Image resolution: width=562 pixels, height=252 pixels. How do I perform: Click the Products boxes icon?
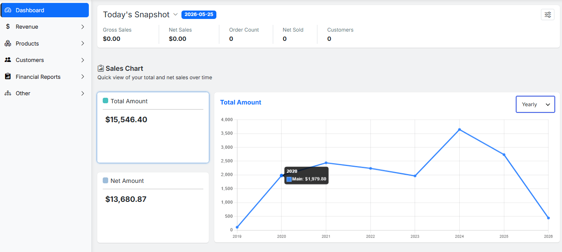coord(8,43)
